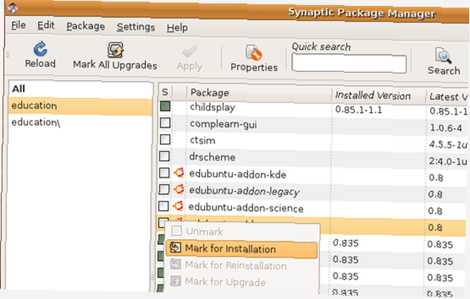Toggle the drscheme status checkbox
This screenshot has height=299, width=470.
click(164, 156)
